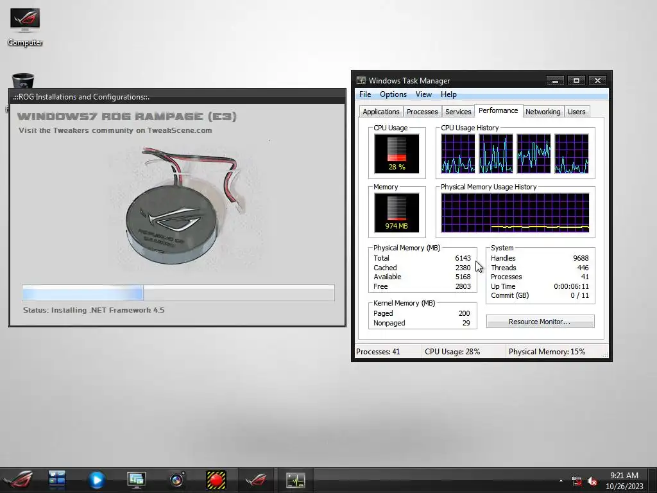
Task: Select the Performance tab
Action: click(x=498, y=110)
